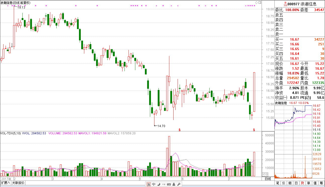The width and height of the screenshot is (325, 187).
Task: Click the 买三 price 16.65
Action: pyautogui.click(x=295, y=49)
